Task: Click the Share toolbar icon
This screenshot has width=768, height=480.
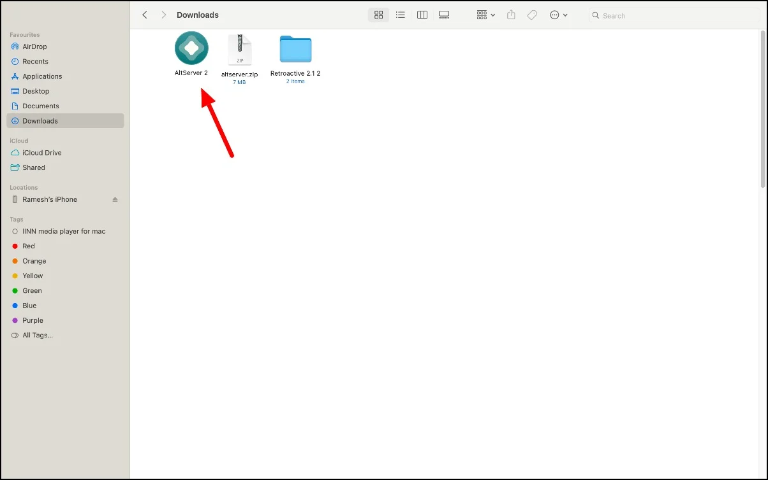Action: pyautogui.click(x=511, y=15)
